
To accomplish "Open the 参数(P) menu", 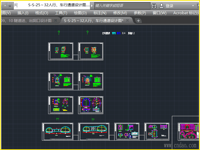I will click(x=140, y=13).
